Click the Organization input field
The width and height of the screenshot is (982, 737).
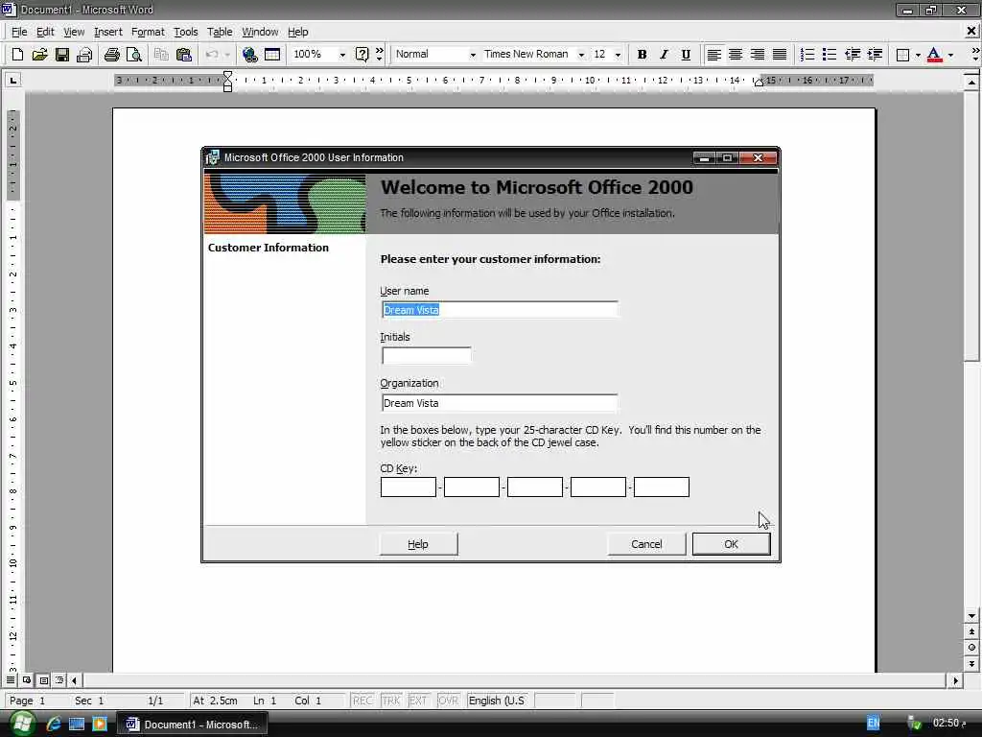coord(500,403)
